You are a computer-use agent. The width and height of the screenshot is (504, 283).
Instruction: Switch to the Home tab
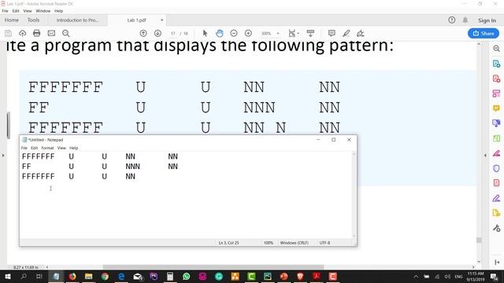click(12, 20)
